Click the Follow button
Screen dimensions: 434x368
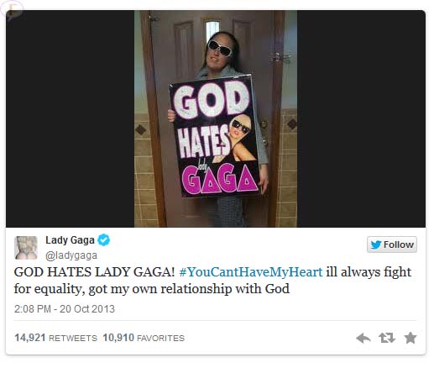click(392, 244)
